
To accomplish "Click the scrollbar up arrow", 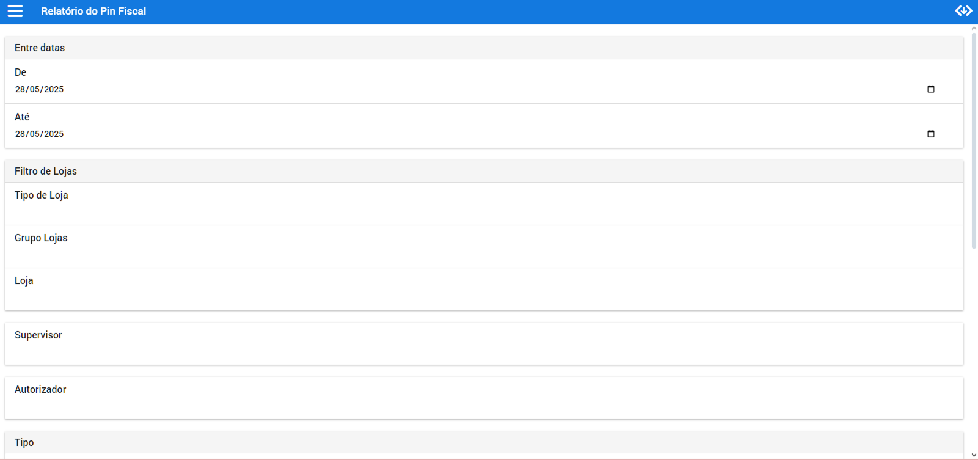I will tap(974, 28).
